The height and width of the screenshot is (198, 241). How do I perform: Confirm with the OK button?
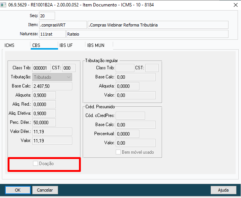[x=18, y=190]
